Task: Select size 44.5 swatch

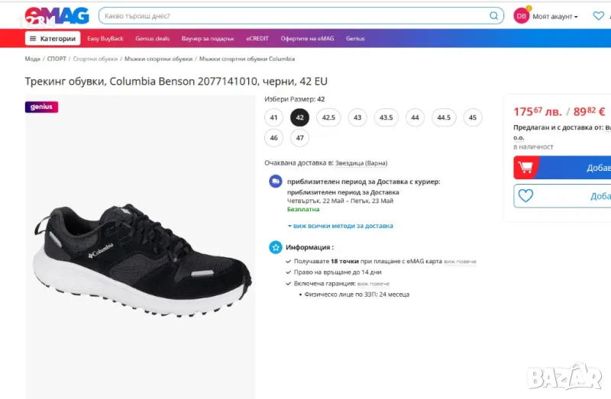Action: tap(443, 117)
